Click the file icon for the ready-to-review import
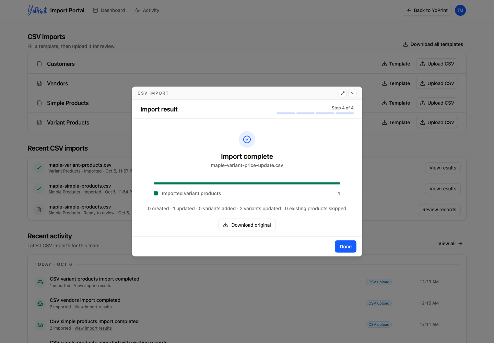This screenshot has height=343, width=494. pyautogui.click(x=39, y=210)
